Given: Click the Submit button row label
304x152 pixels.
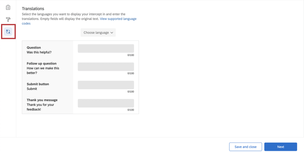Looking at the screenshot, I should 38,84.
